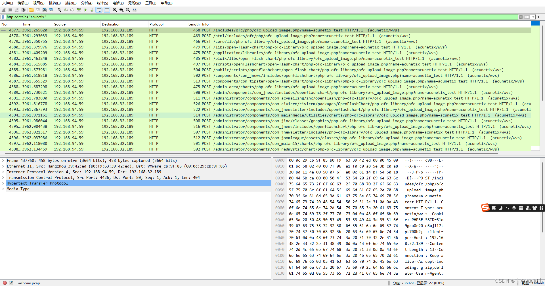Viewport: 545px width, 286px height.
Task: Add a filter button with plus icon
Action: pyautogui.click(x=538, y=17)
